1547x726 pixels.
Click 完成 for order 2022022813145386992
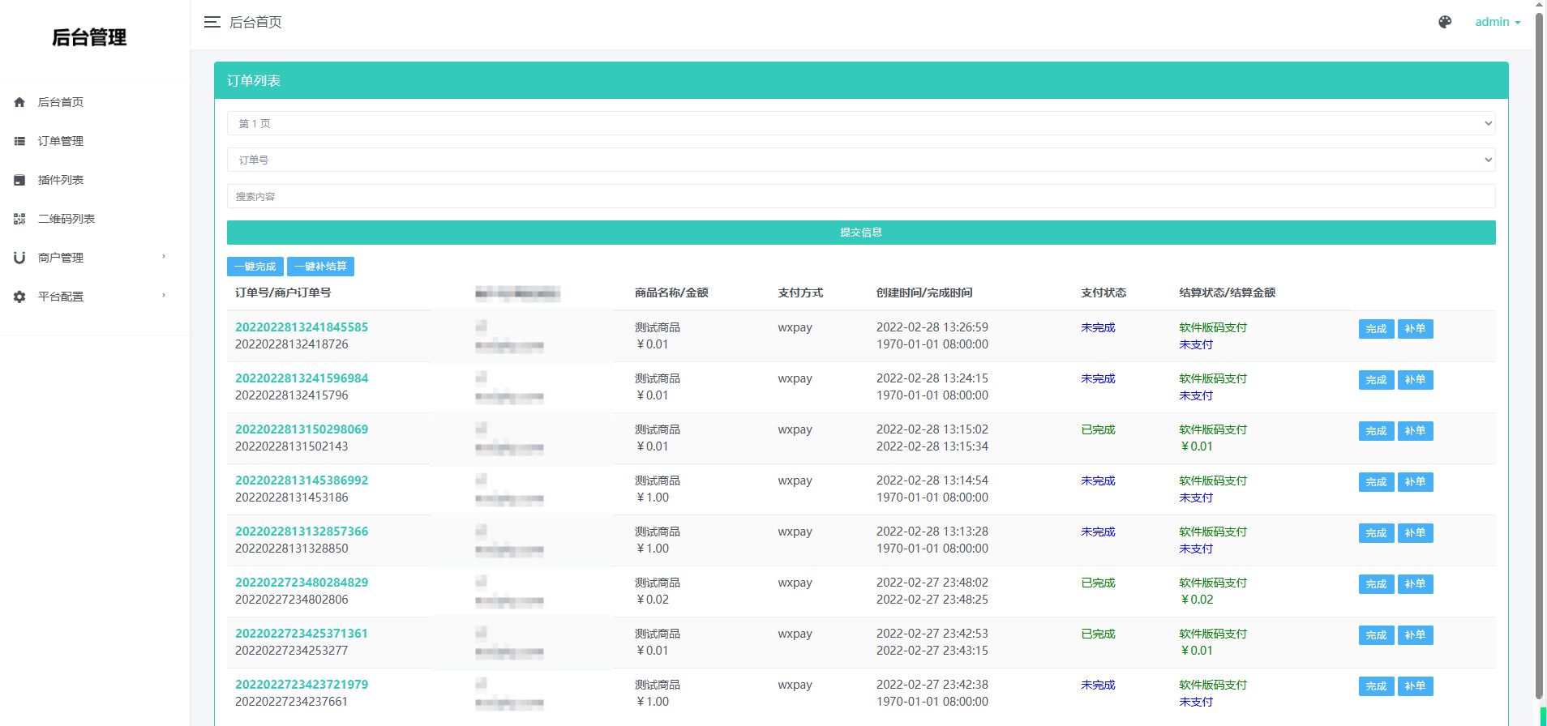(1376, 482)
